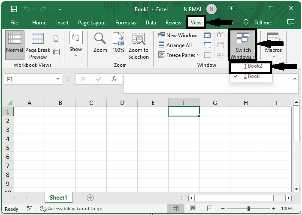Click into the Name Box showing F1
Image resolution: width=302 pixels, height=215 pixels.
(x=29, y=79)
